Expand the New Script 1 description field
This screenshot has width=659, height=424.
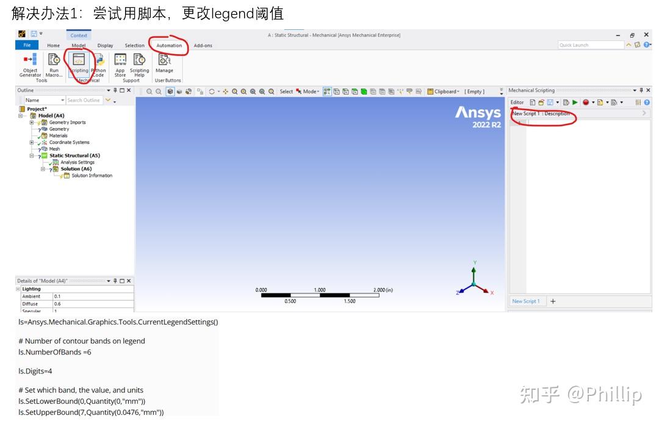tap(644, 113)
